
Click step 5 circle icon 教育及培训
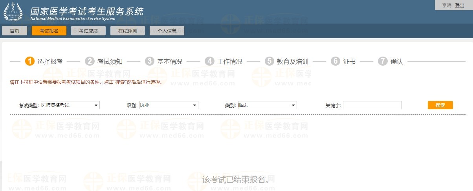click(x=269, y=61)
